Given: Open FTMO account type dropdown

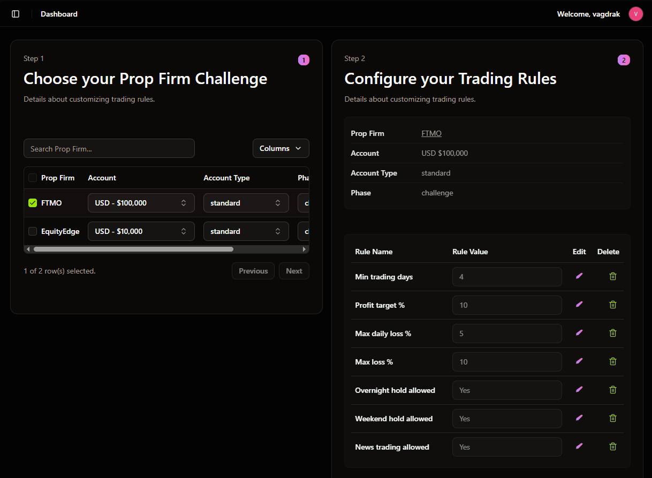Looking at the screenshot, I should coord(246,203).
